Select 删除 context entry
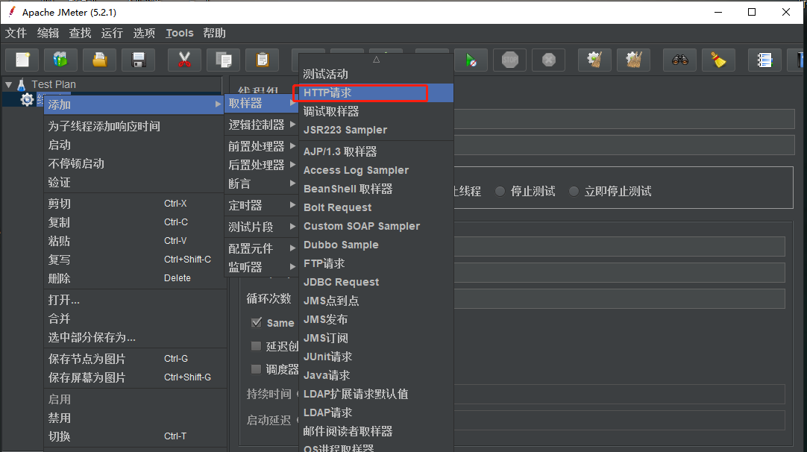This screenshot has height=452, width=807. point(134,278)
